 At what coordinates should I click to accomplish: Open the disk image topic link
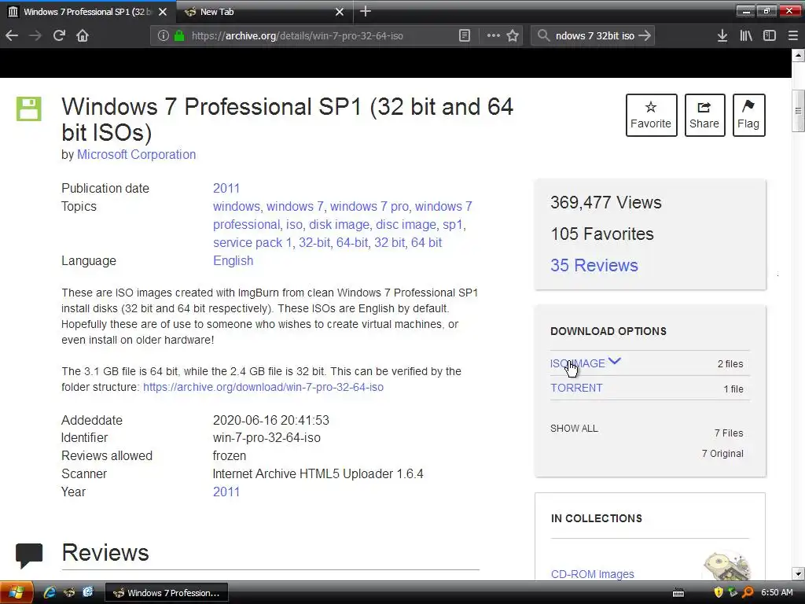pyautogui.click(x=339, y=224)
